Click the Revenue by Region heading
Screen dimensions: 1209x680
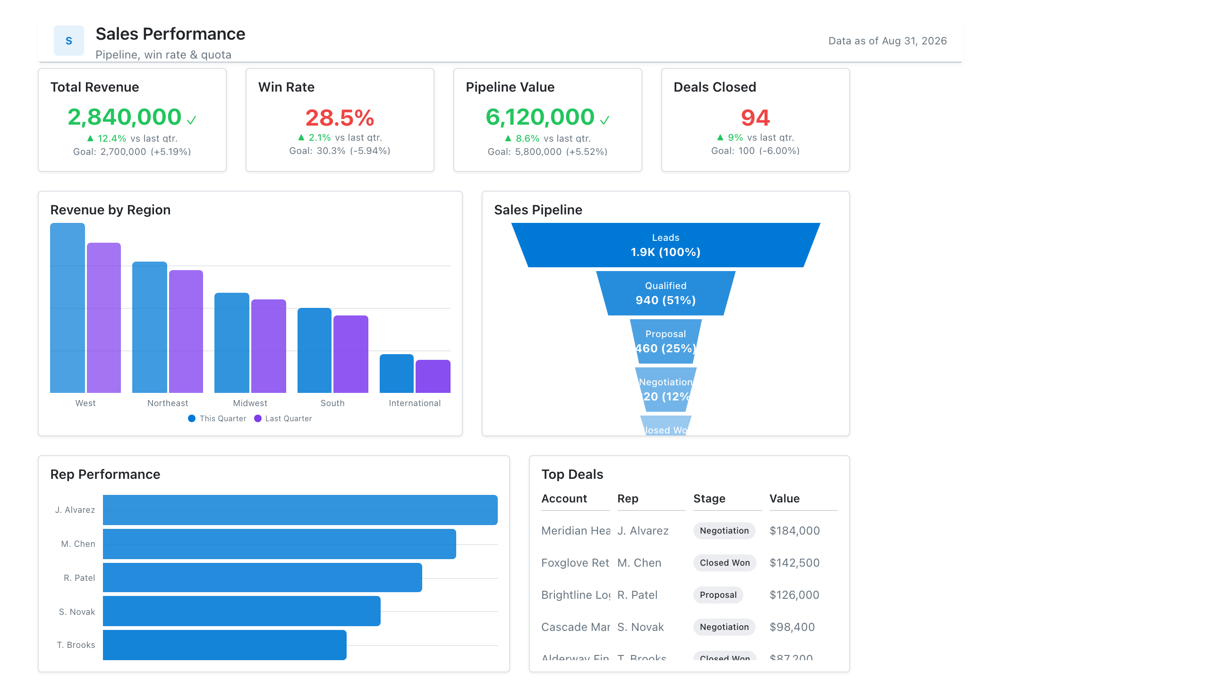111,210
